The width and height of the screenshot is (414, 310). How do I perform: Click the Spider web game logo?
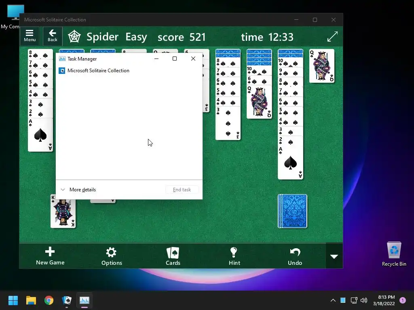pyautogui.click(x=74, y=37)
